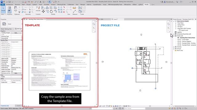
Task: Click the Sheet Number value field
Action: pos(16,66)
